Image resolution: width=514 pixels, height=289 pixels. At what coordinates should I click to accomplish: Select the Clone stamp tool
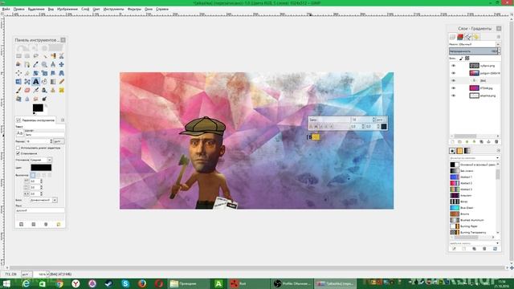[x=53, y=90]
